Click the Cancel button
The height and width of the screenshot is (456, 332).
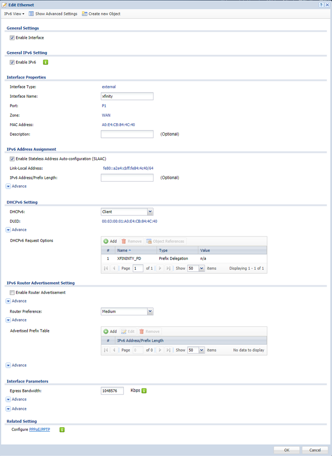pos(315,450)
